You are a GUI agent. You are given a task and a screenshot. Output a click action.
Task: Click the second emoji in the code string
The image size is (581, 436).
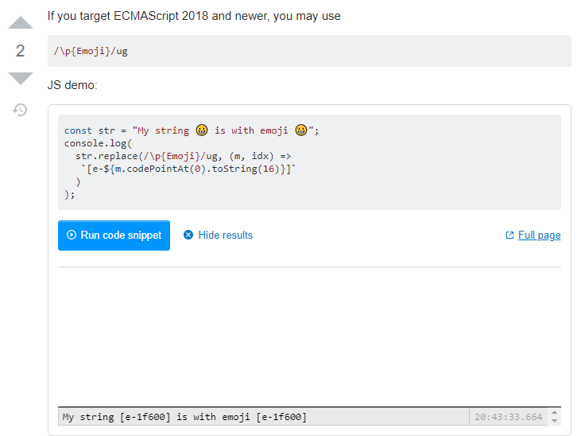click(x=301, y=130)
